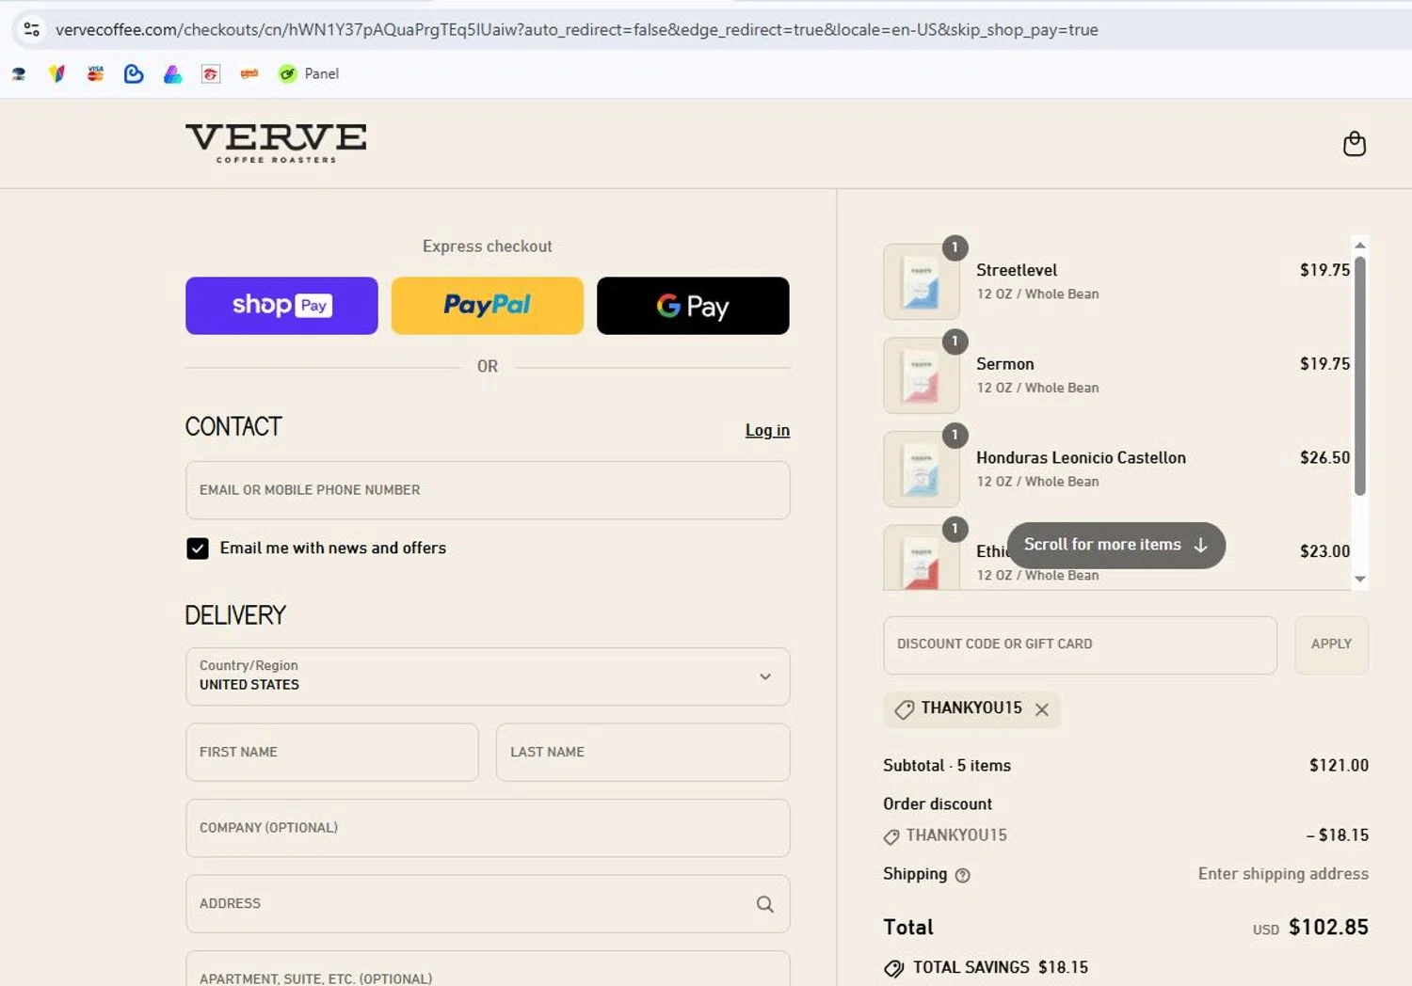Open the blue cloud bookmark icon

[x=134, y=73]
